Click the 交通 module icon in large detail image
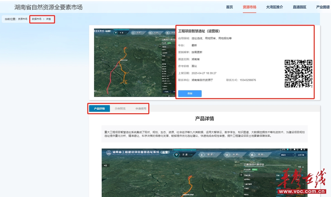Image resolution: width=331 pixels, height=197 pixels. (177, 155)
